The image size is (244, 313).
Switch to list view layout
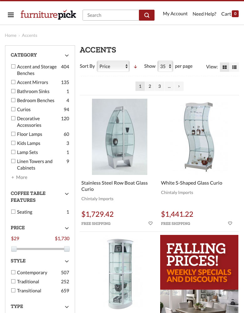point(234,67)
